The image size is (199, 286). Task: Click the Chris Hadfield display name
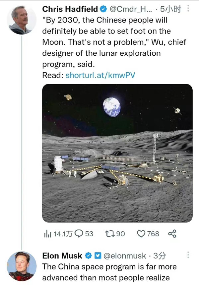pyautogui.click(x=70, y=8)
